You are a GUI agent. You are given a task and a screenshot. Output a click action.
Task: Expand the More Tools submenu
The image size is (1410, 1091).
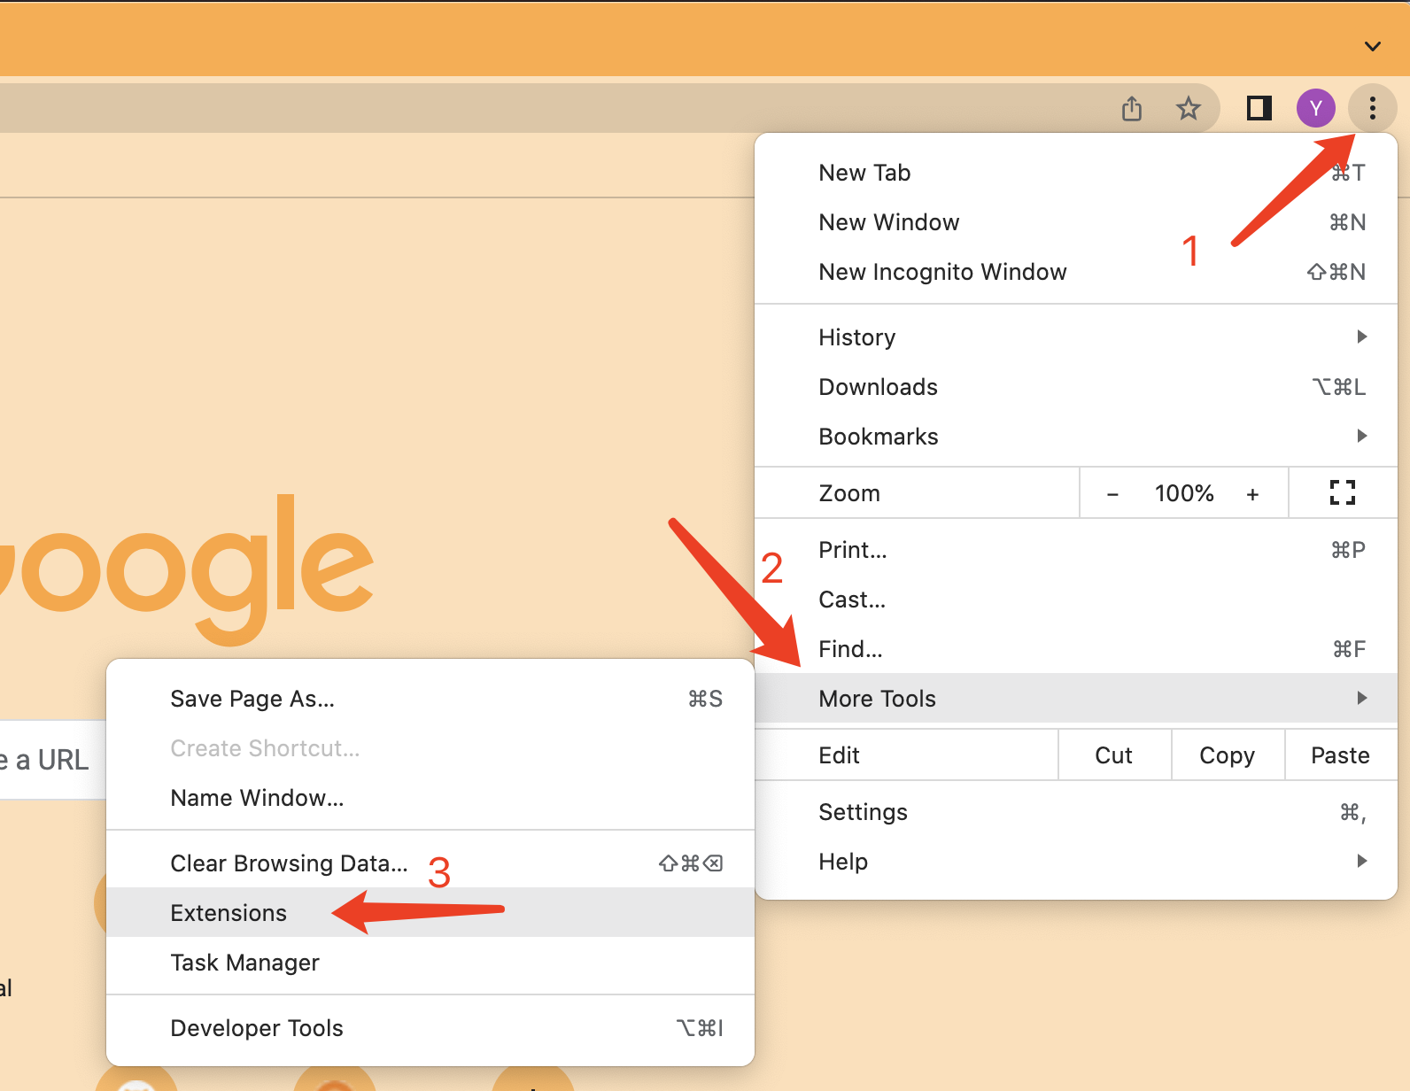coord(1076,699)
